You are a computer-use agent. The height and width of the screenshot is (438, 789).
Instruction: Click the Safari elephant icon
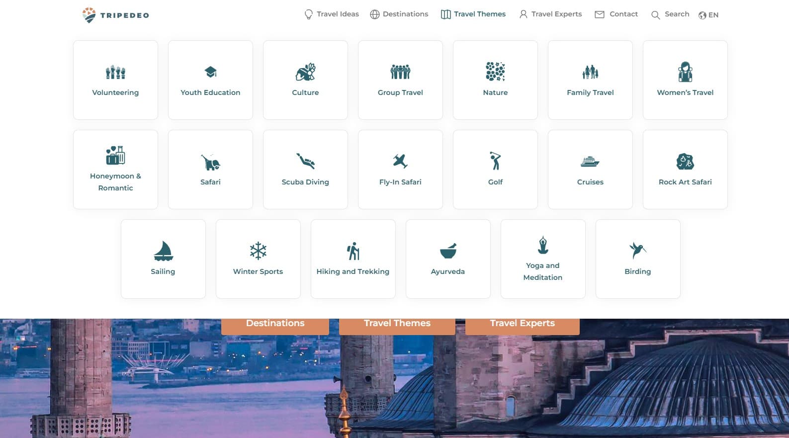(x=210, y=162)
